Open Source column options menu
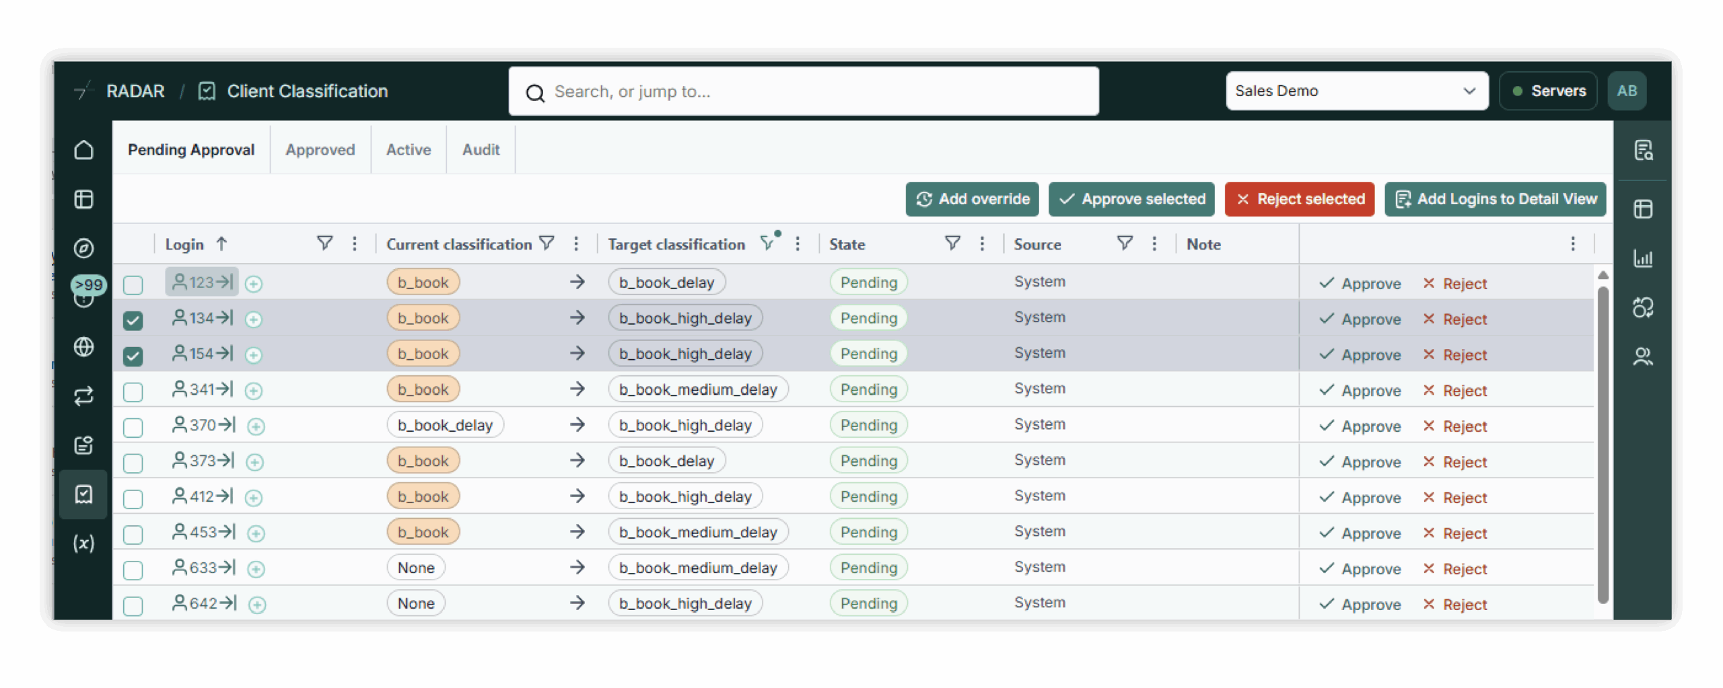 coord(1154,243)
